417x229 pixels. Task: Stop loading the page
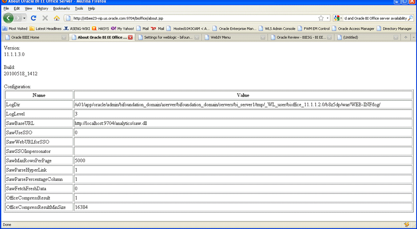click(x=45, y=18)
